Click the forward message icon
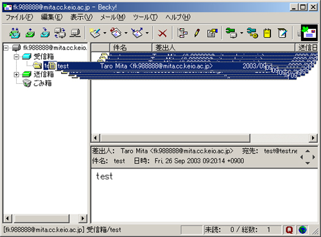Image resolution: width=321 pixels, height=237 pixels. point(137,33)
